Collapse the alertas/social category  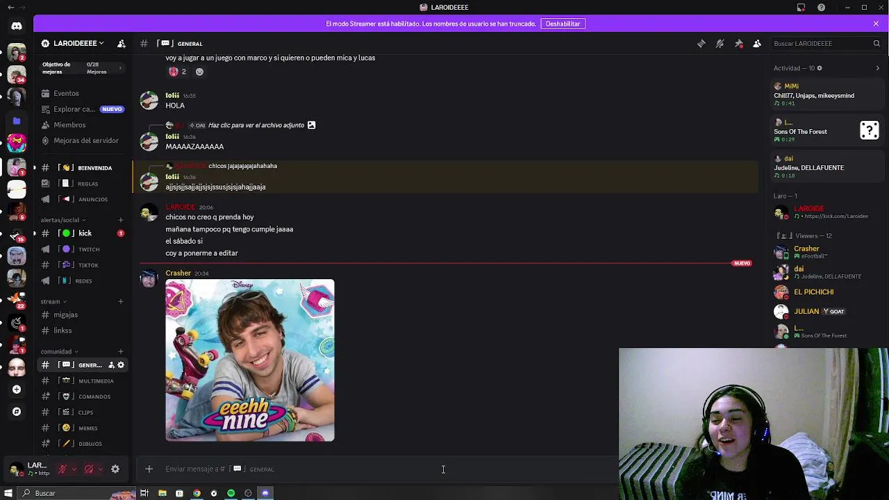[x=63, y=220]
